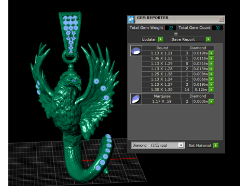Select the 1.13 X 1.21 size cell

point(161,53)
